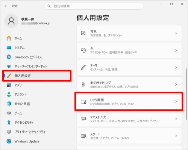Minimize the settings window

[x=161, y=4]
